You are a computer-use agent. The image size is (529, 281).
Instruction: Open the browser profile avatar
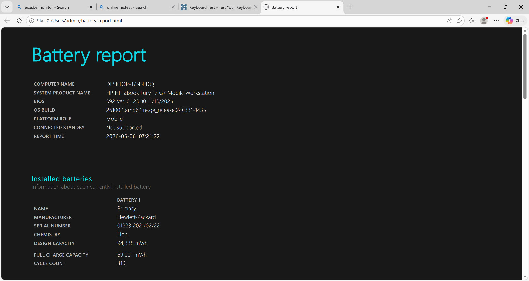(x=484, y=20)
